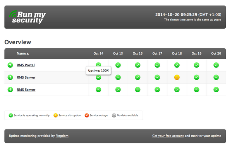Click the Oct 20 column header

[x=216, y=53]
